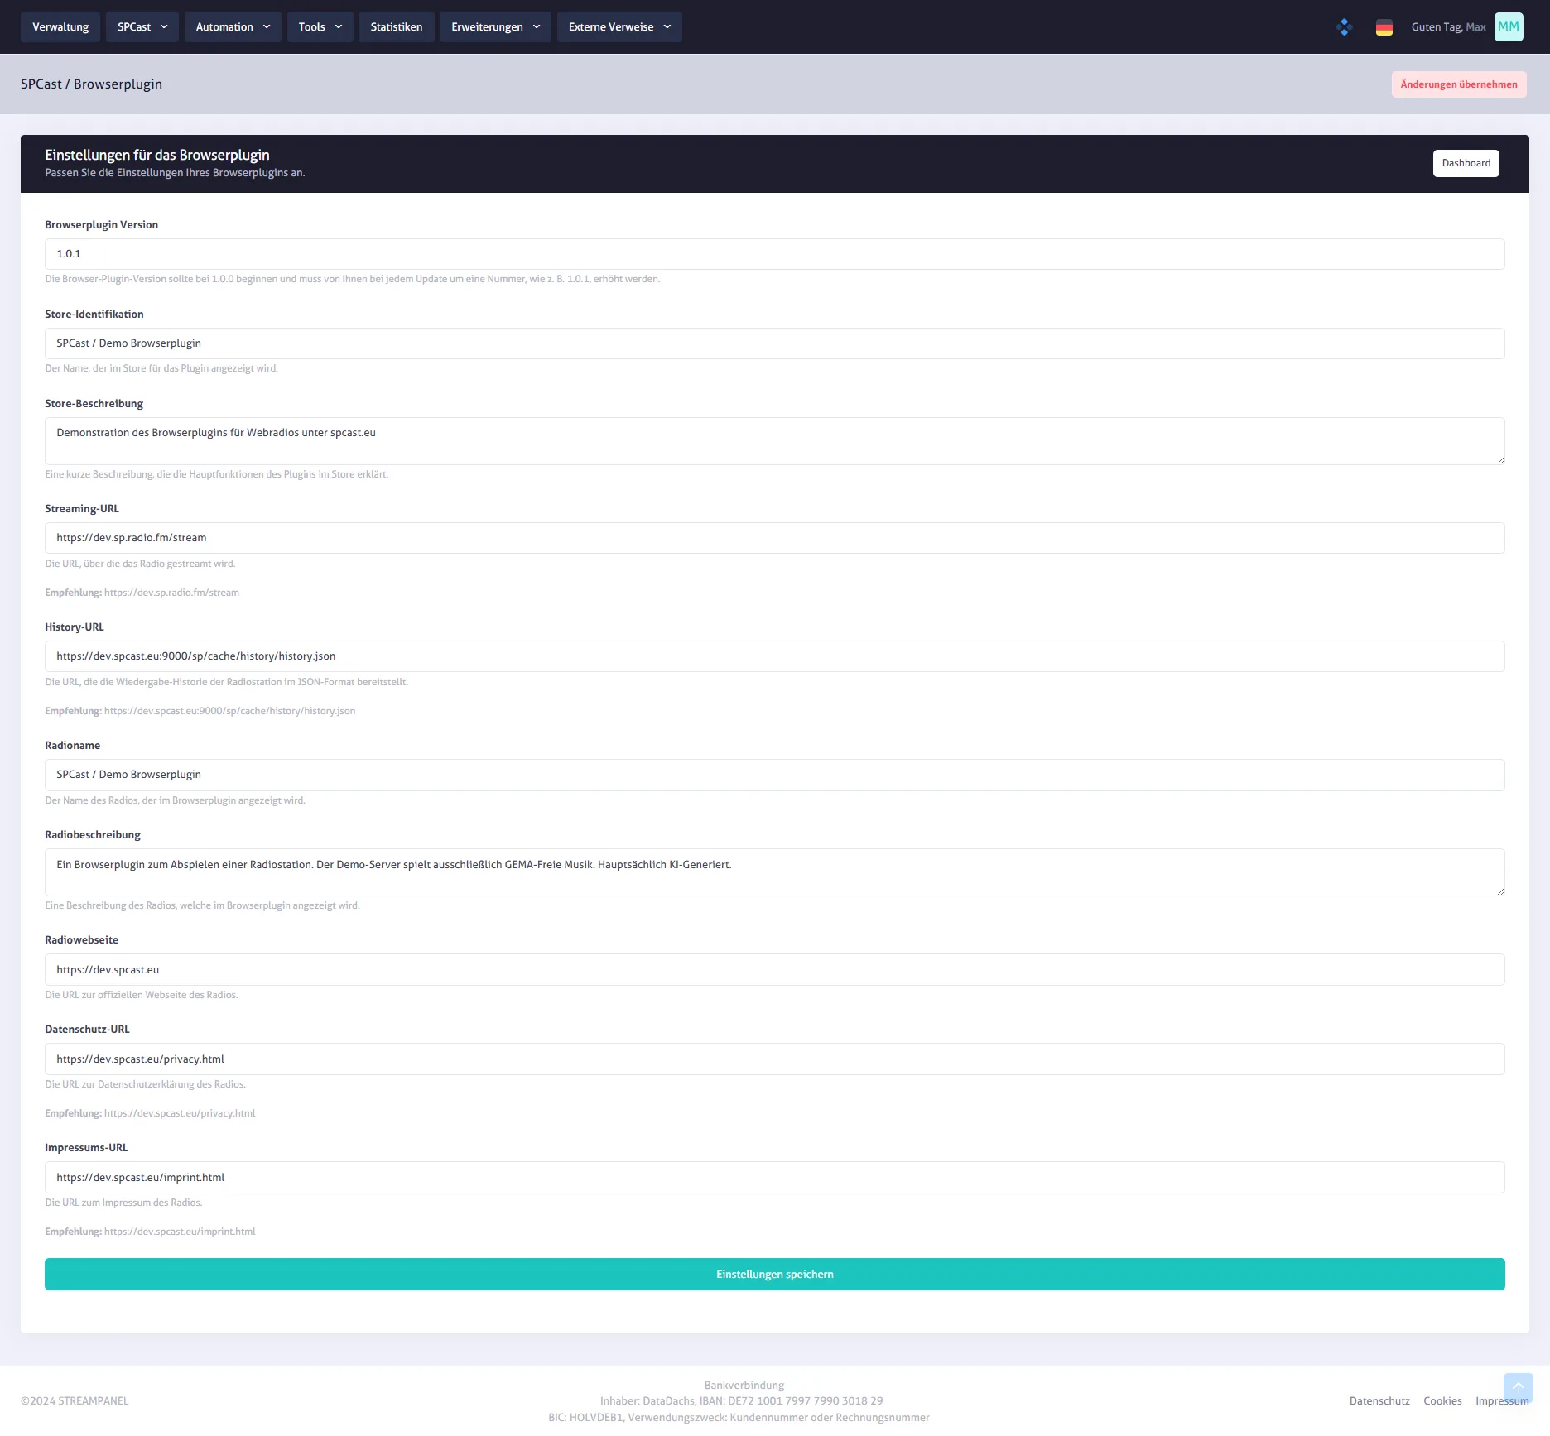The image size is (1550, 1436).
Task: Click the ©2024 STREAMPANEL footer text
Action: click(x=75, y=1401)
